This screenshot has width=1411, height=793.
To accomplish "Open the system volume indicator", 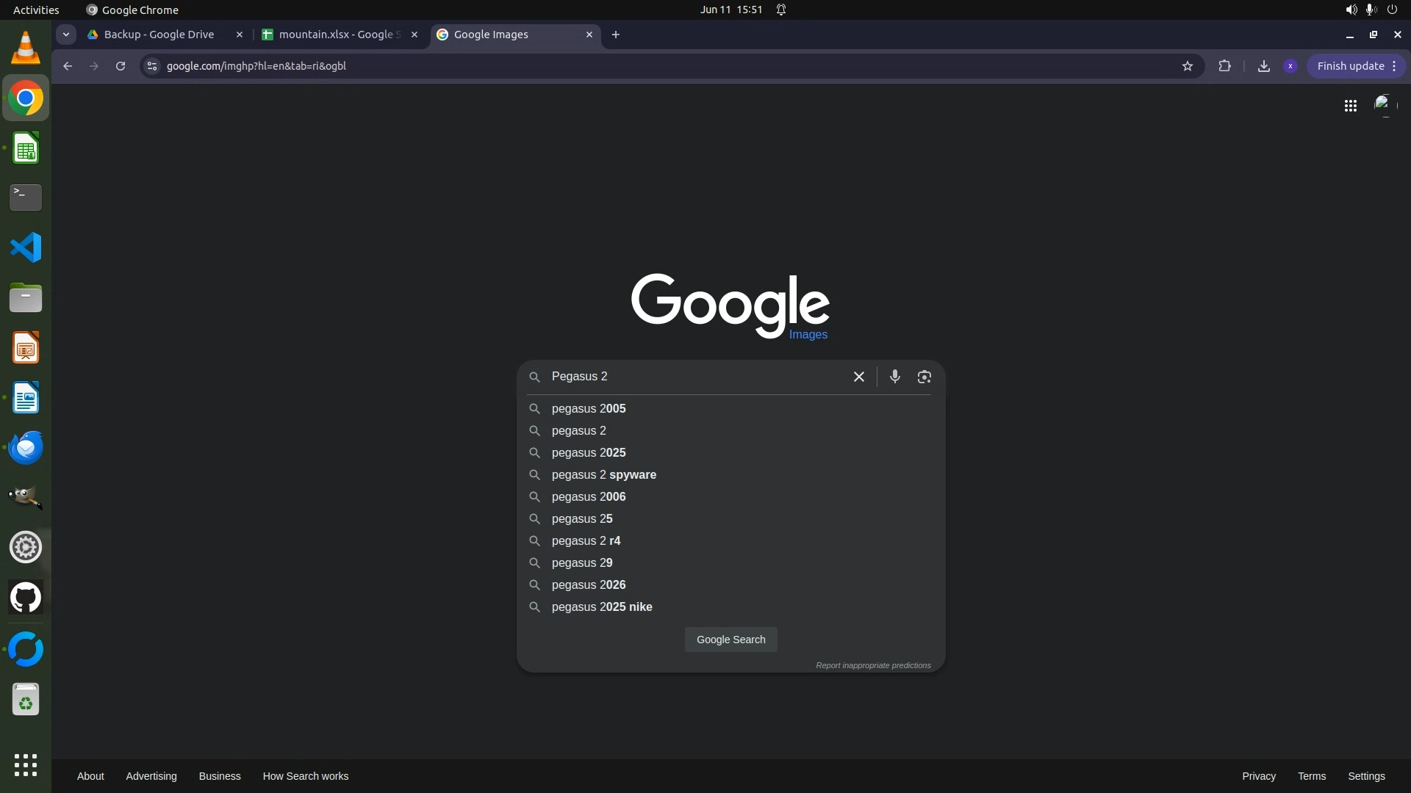I will (1350, 10).
